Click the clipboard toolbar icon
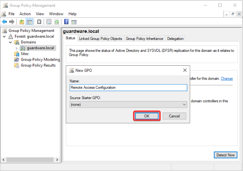The width and height of the screenshot is (243, 171). point(39,22)
